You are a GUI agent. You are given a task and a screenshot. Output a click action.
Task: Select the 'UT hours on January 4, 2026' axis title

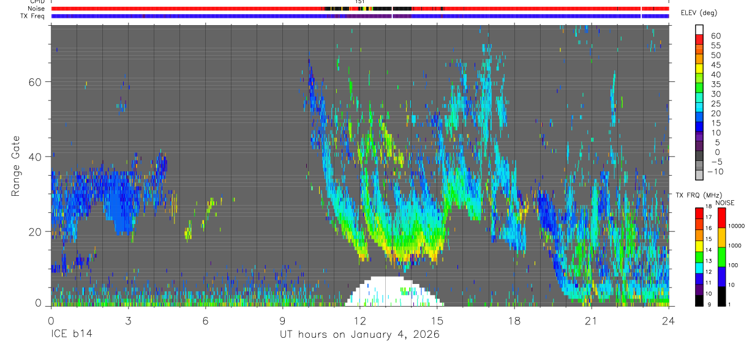pyautogui.click(x=359, y=335)
